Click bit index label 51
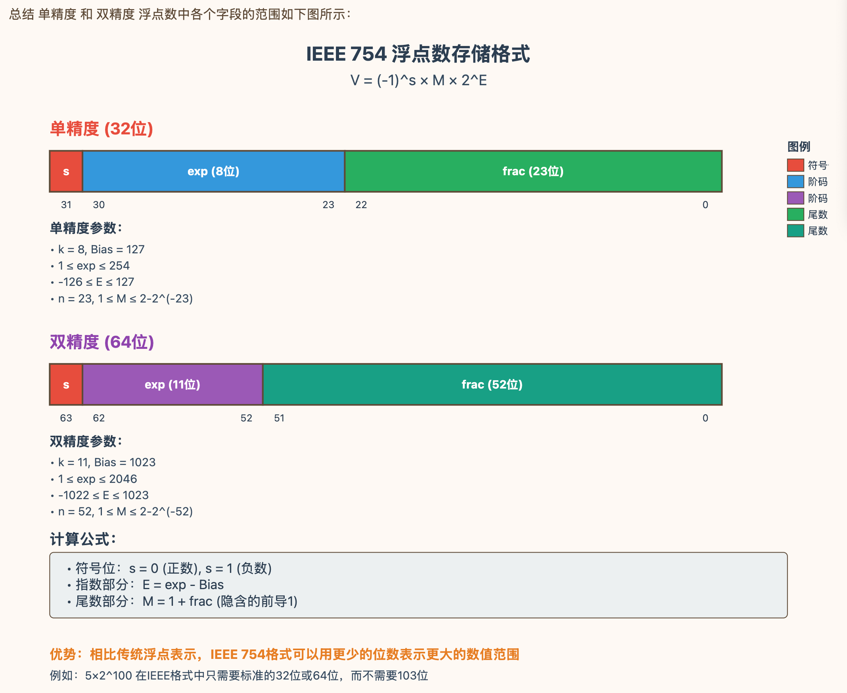The height and width of the screenshot is (693, 847). tap(279, 418)
